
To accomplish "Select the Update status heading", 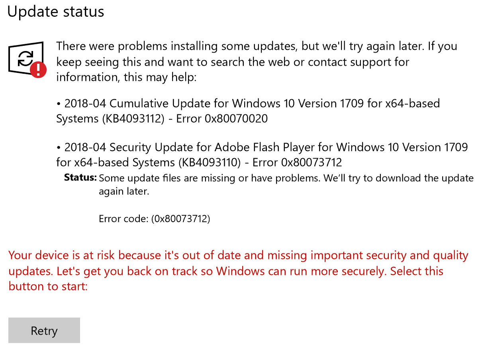I will 56,12.
